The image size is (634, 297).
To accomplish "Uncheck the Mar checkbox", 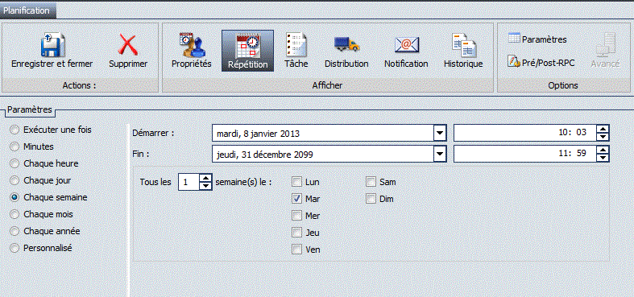I will [x=297, y=199].
